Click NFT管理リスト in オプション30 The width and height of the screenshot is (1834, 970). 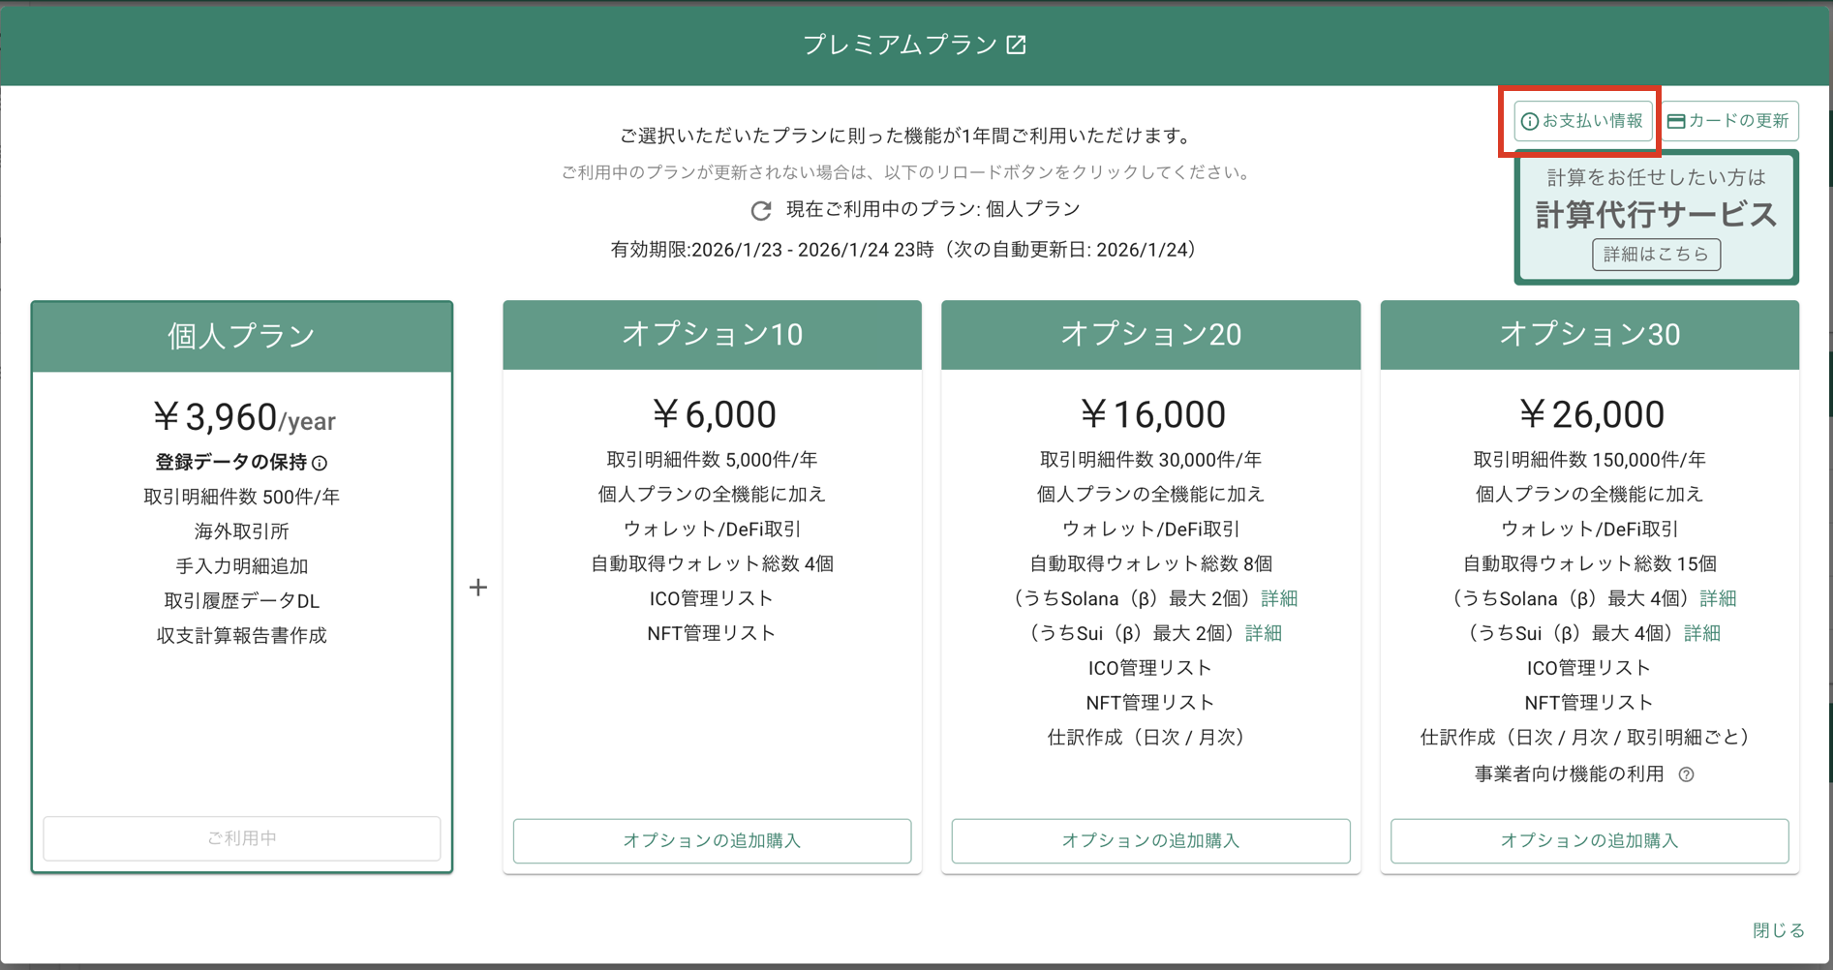point(1589,703)
